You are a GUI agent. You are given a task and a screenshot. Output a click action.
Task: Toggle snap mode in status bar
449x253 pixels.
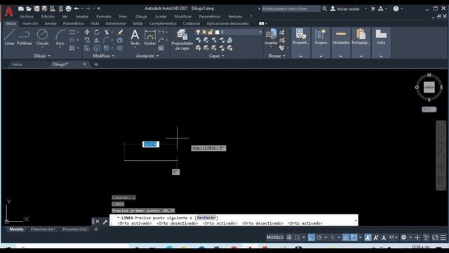point(297,238)
